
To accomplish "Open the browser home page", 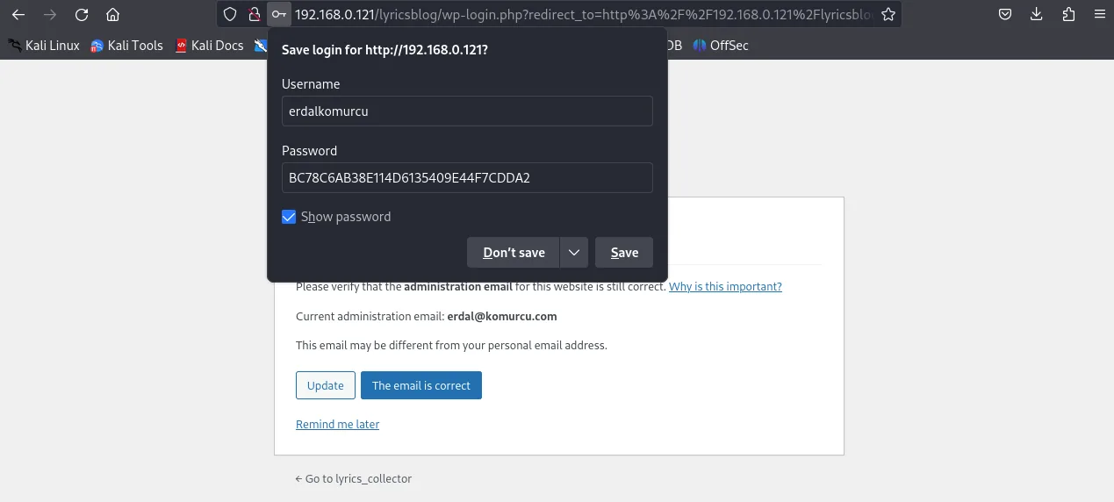I will coord(112,14).
